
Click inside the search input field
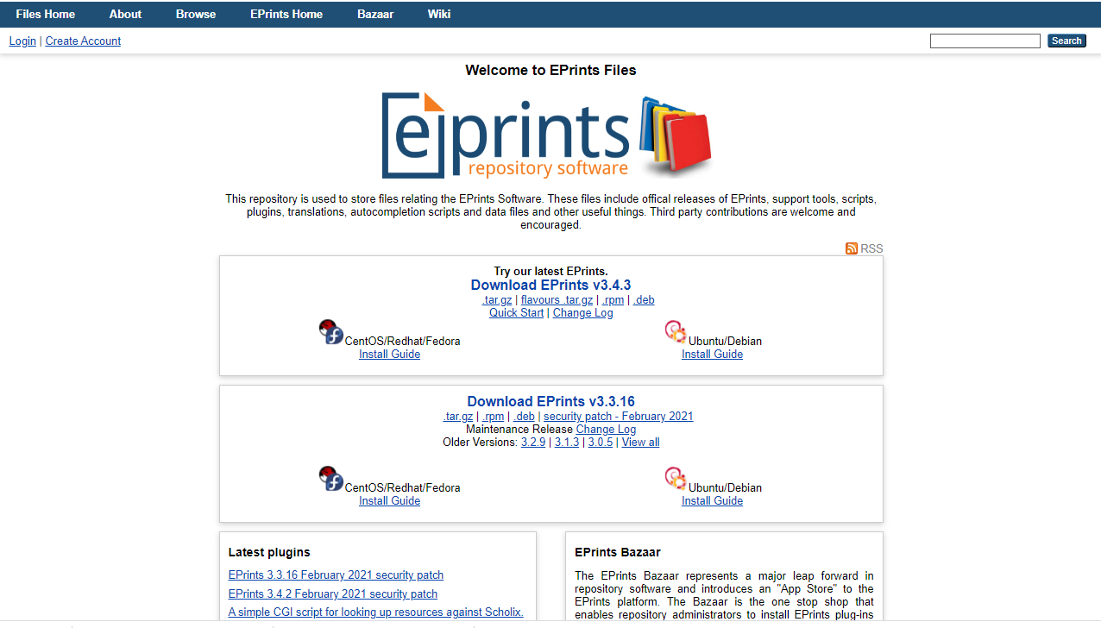985,41
